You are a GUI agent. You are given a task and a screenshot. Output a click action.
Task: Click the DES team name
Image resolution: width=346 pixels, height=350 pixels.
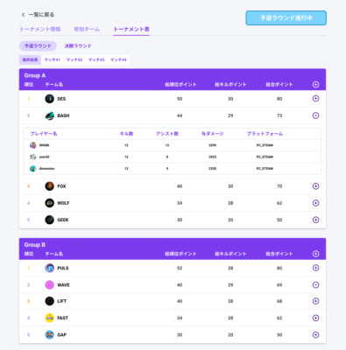(x=61, y=99)
